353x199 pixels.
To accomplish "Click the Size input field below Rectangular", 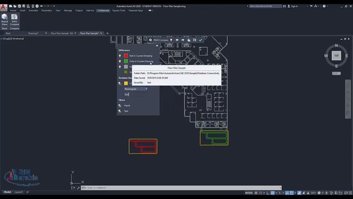I will tap(136, 95).
